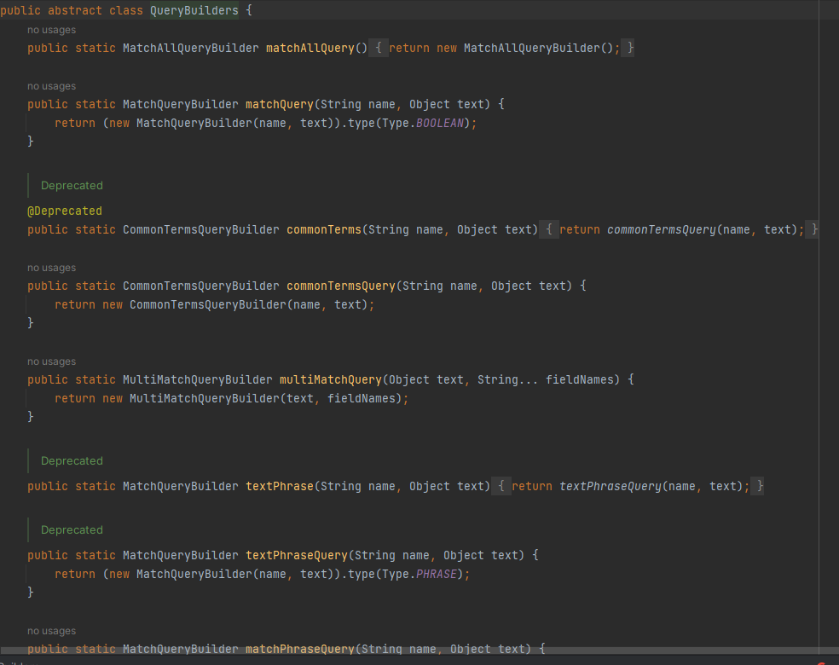The height and width of the screenshot is (665, 839).
Task: Expand the folded body of textPhrase method
Action: click(x=501, y=486)
